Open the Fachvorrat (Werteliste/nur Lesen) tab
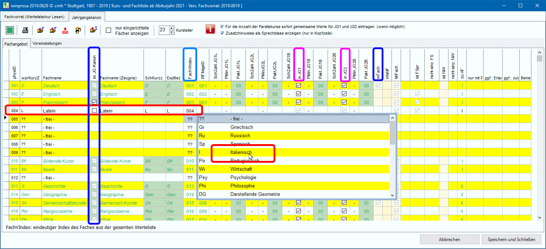Viewport: 546px width, 249px height. click(x=34, y=17)
